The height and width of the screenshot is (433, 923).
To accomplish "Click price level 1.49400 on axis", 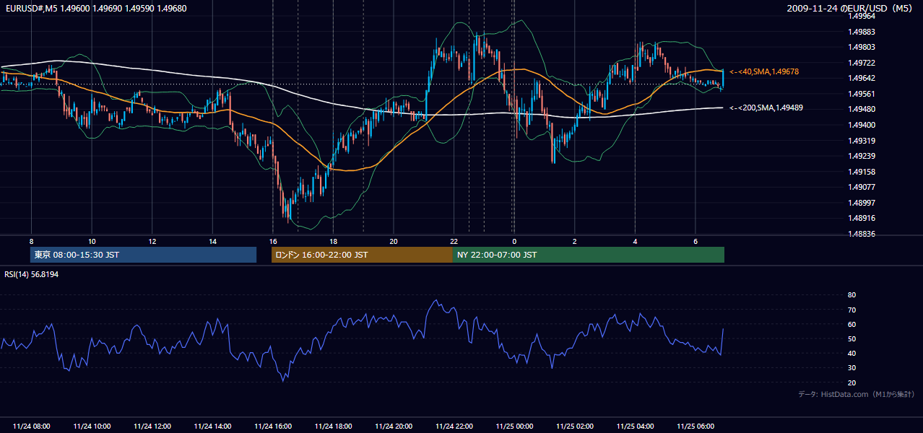I will pyautogui.click(x=861, y=125).
